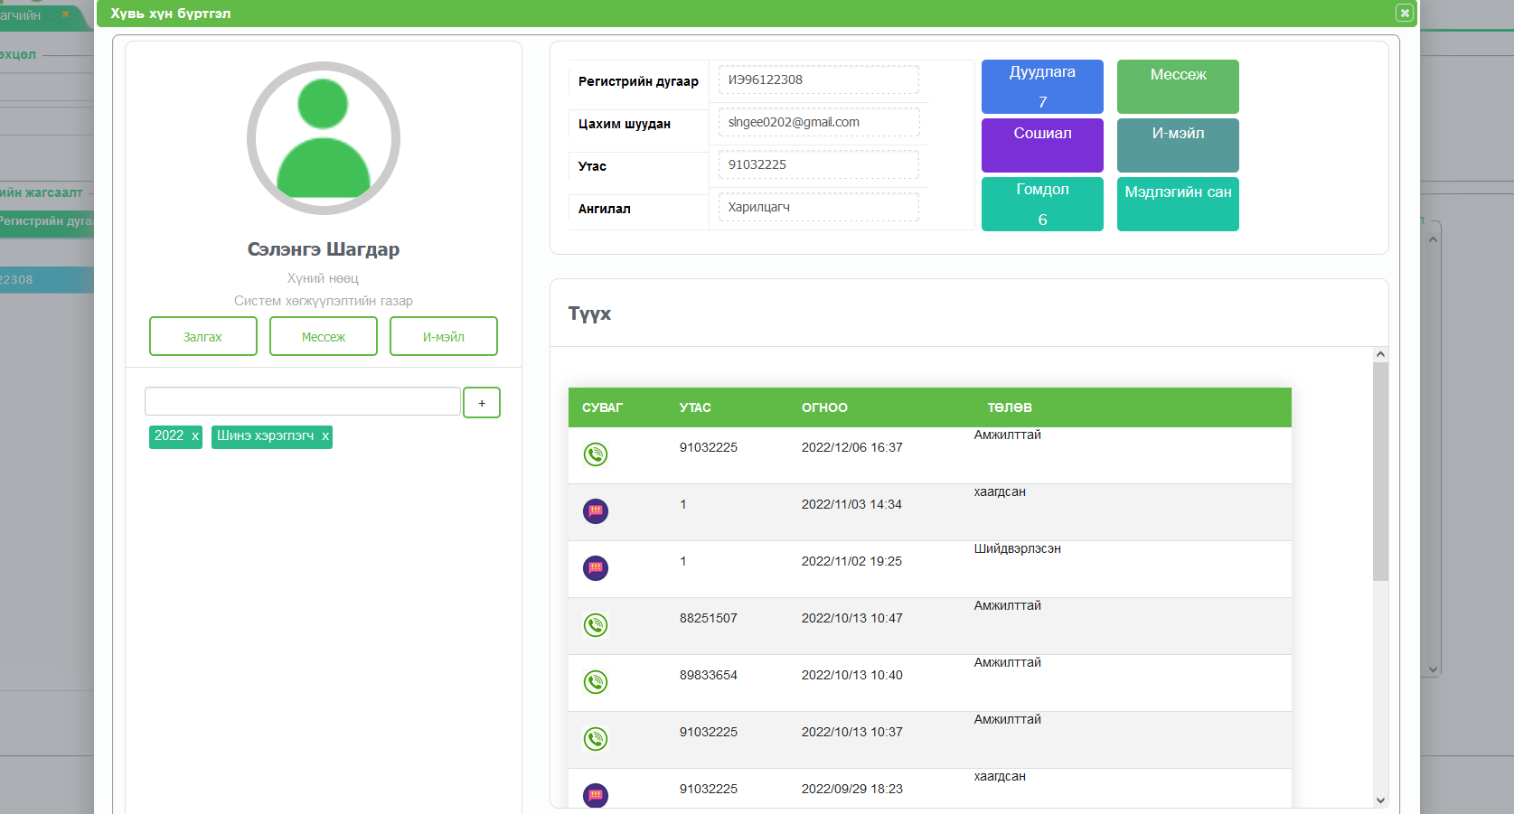Click the tag input text box
The height and width of the screenshot is (814, 1514).
tap(303, 401)
